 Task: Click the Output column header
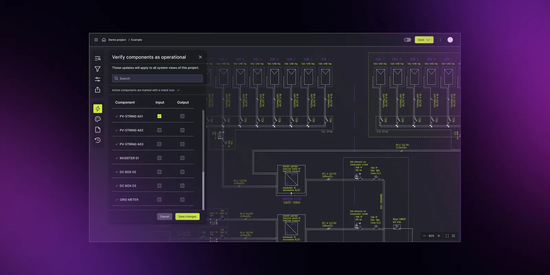pos(183,102)
